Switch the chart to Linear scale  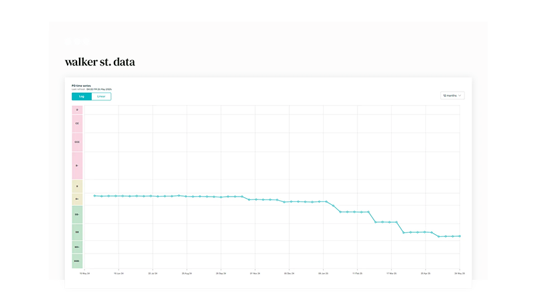pyautogui.click(x=101, y=96)
